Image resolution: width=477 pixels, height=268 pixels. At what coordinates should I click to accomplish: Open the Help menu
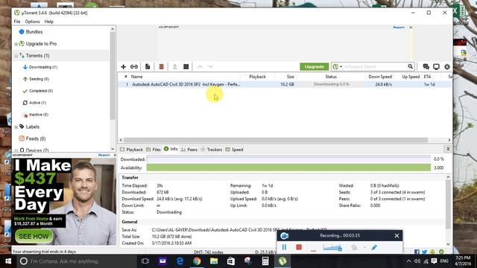pyautogui.click(x=48, y=22)
